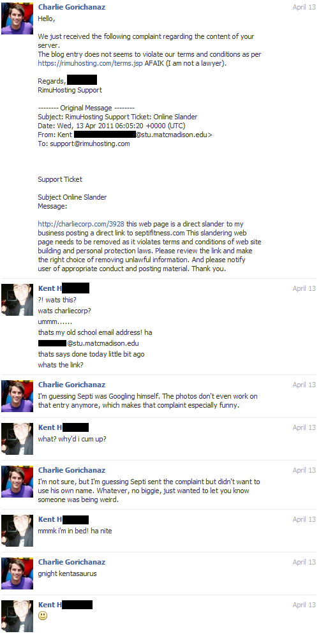
Task: Click the April 13 timestamp on first message
Action: pyautogui.click(x=304, y=7)
